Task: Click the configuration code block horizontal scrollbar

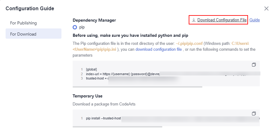Action: (x=137, y=87)
